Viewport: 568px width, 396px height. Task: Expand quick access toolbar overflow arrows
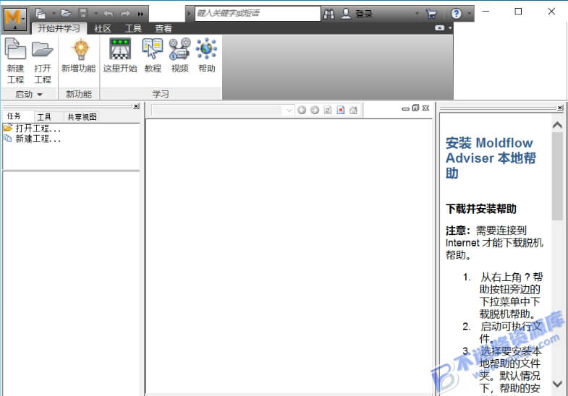pos(140,14)
